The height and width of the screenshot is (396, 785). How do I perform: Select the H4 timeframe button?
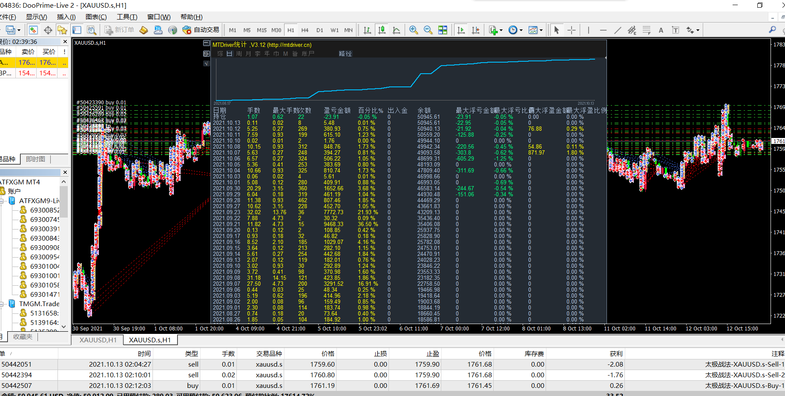(x=305, y=30)
